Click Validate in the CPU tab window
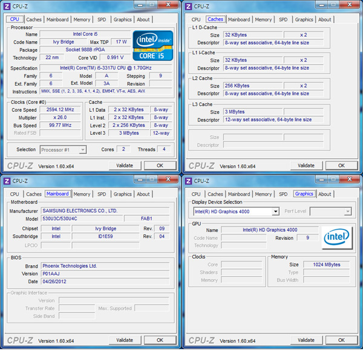Viewport: 363px width, 351px height. coord(125,166)
